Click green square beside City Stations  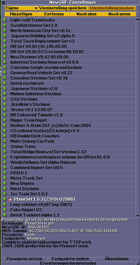[5, 99]
